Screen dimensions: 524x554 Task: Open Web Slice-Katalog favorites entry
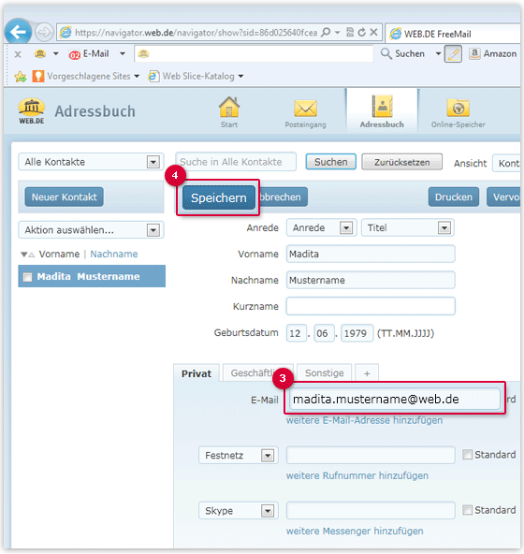[x=196, y=76]
